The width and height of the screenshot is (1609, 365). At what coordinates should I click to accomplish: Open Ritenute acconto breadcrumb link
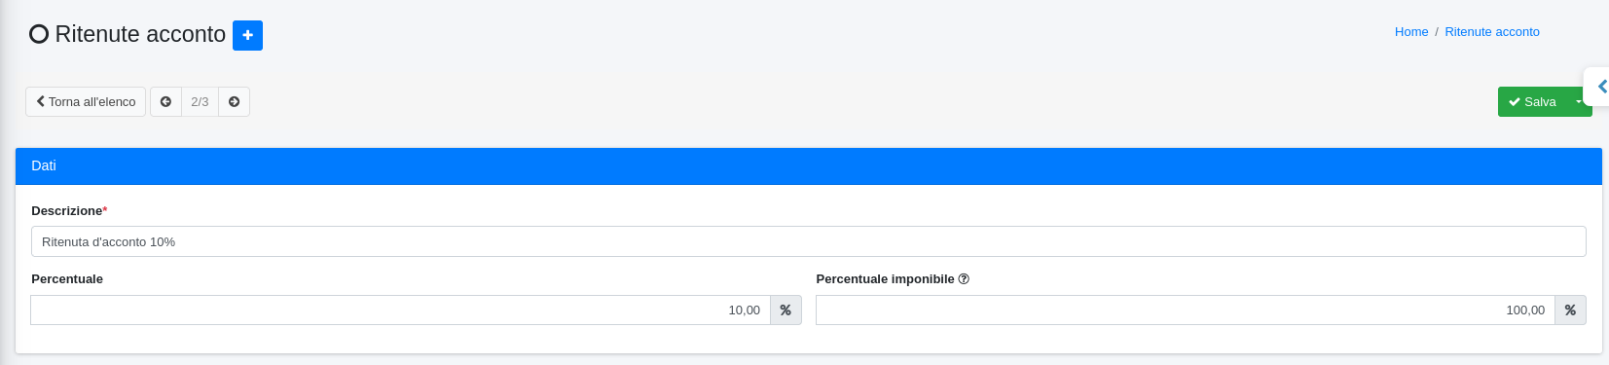tap(1492, 32)
